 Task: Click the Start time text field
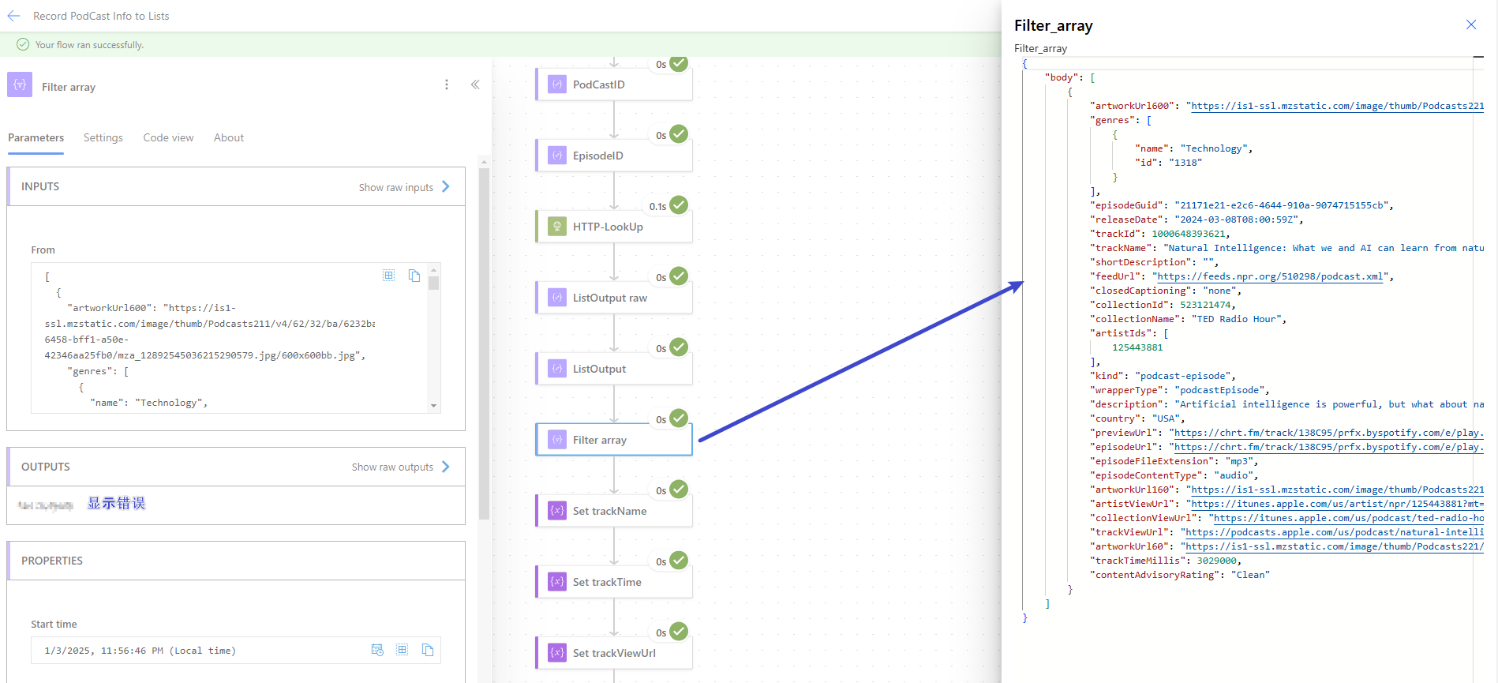pos(197,651)
